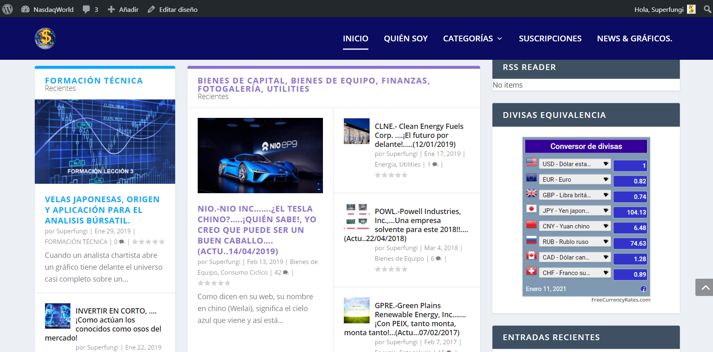Open Editar diseño in admin bar
The width and height of the screenshot is (713, 352).
[x=172, y=9]
